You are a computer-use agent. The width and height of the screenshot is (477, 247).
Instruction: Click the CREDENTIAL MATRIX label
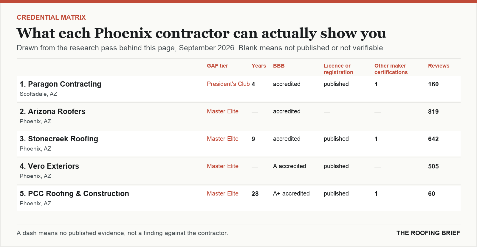point(51,18)
